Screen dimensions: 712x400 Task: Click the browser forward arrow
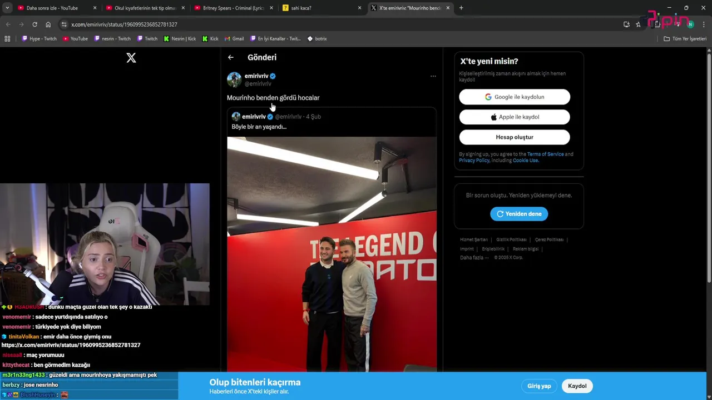click(x=21, y=24)
